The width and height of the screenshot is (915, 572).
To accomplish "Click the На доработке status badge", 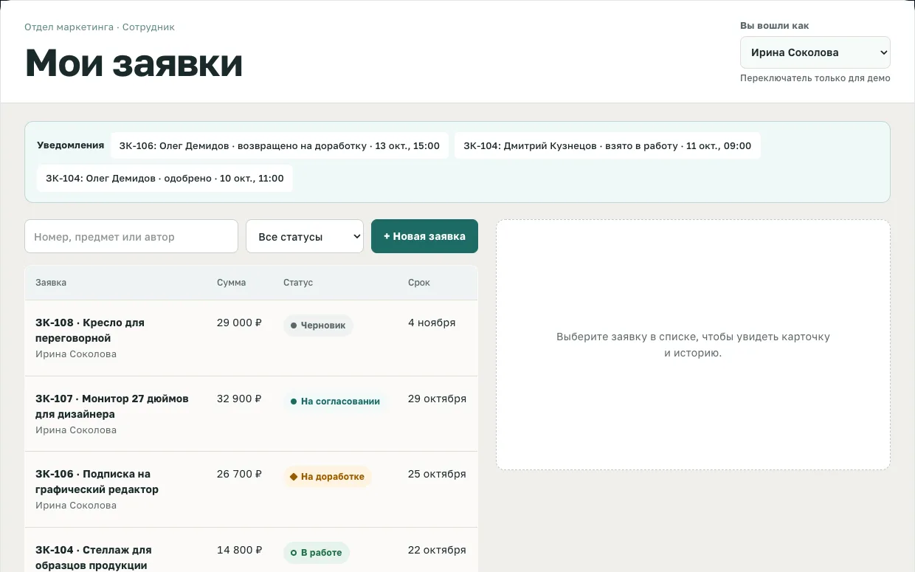I will click(328, 477).
